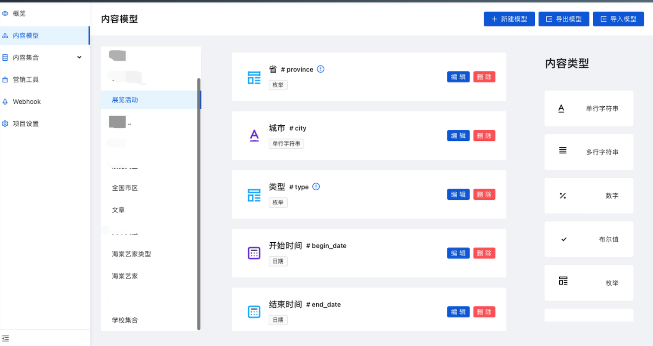Click the export icon in 导出模型 button
Image resolution: width=653 pixels, height=346 pixels.
coord(549,19)
